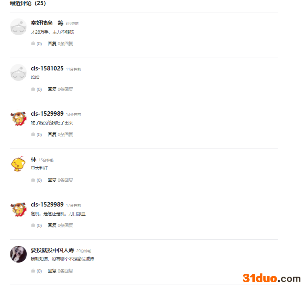This screenshot has height=287, width=308.
Task: Click the 31duo.com watermark logo
Action: [272, 278]
